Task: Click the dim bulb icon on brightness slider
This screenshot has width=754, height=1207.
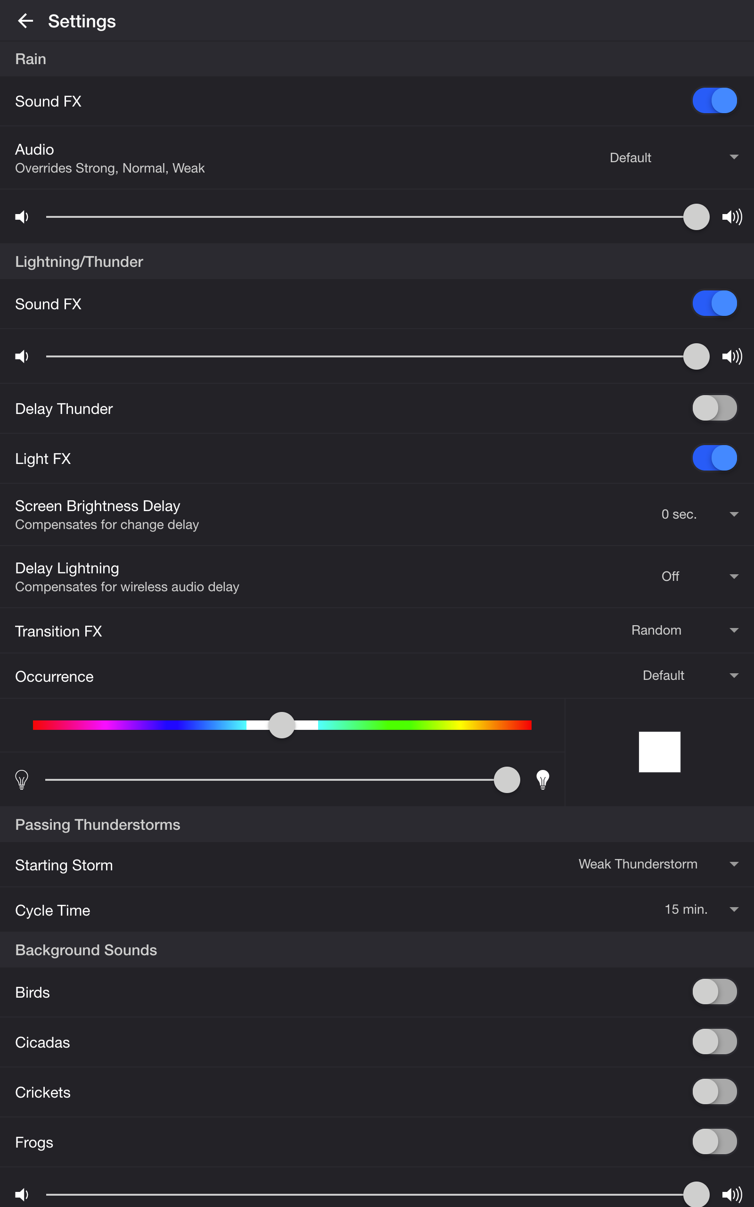Action: click(22, 779)
